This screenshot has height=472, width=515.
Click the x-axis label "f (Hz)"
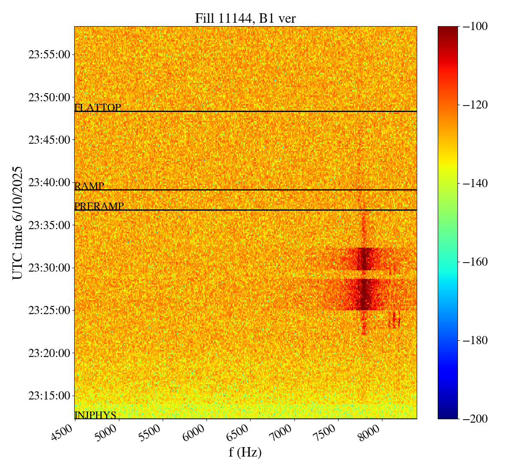tap(245, 452)
